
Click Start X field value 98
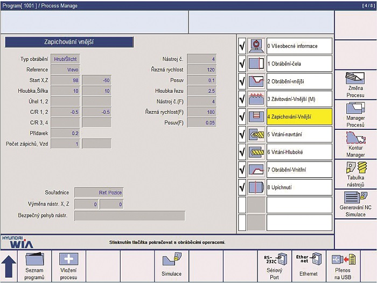(65, 80)
